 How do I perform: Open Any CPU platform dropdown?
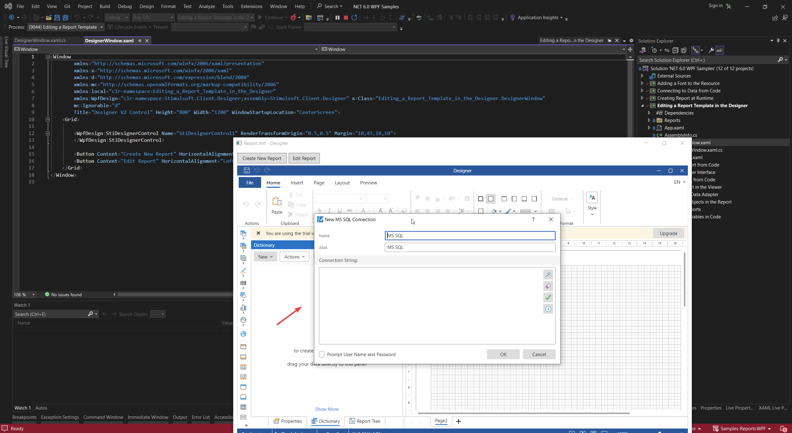(x=153, y=18)
